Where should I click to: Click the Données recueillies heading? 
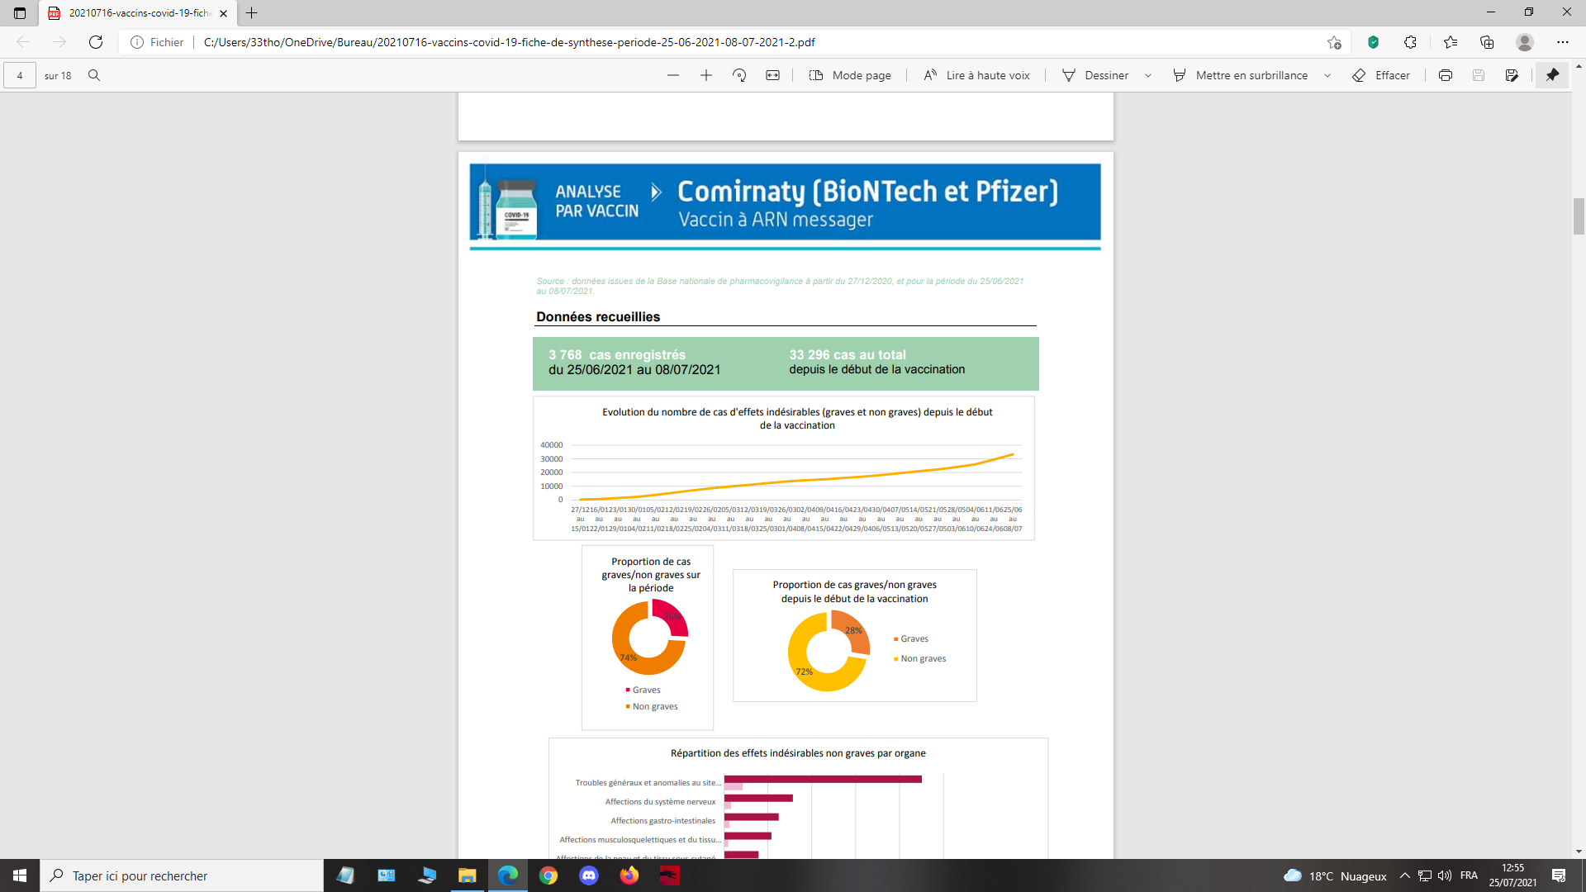(598, 317)
